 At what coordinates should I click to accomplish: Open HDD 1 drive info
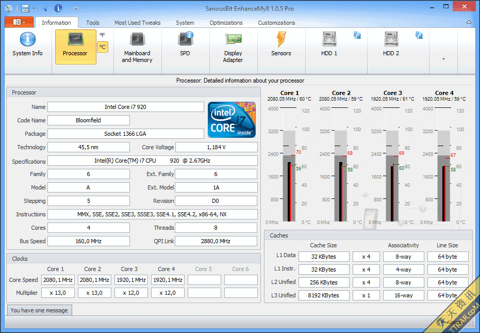click(329, 45)
